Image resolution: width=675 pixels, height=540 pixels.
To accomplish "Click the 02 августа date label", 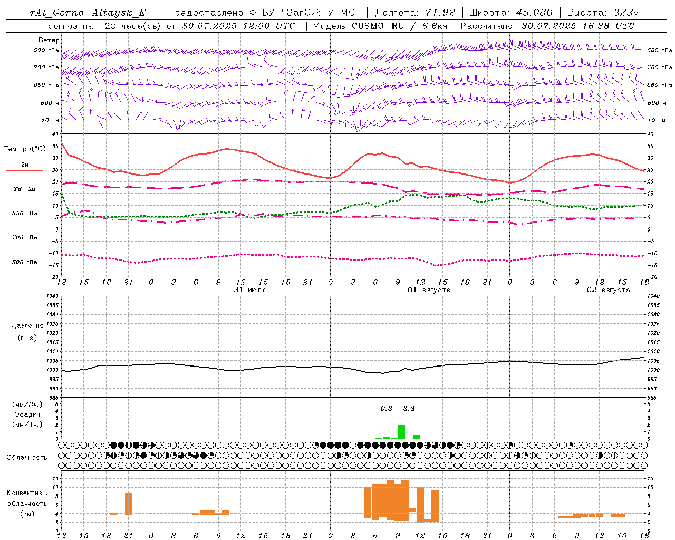I will [609, 290].
